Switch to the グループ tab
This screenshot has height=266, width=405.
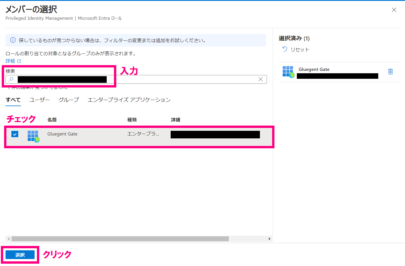(68, 100)
